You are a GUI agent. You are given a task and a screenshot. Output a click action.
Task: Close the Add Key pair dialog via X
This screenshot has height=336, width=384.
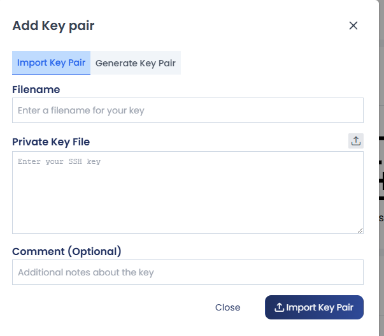[353, 26]
